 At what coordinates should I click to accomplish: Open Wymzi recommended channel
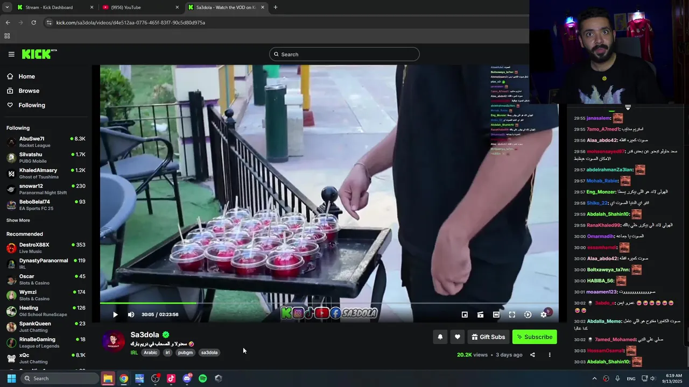[x=45, y=295]
